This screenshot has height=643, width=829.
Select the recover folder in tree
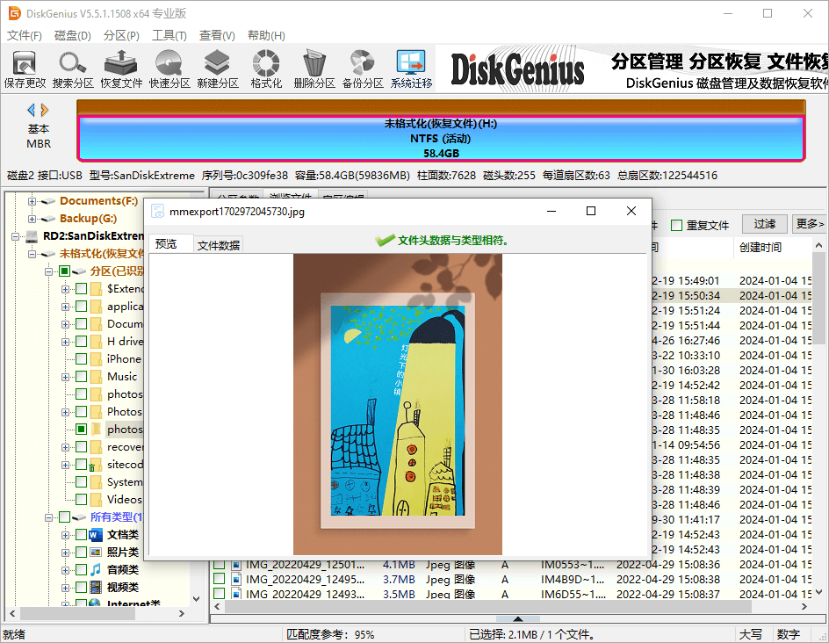125,447
